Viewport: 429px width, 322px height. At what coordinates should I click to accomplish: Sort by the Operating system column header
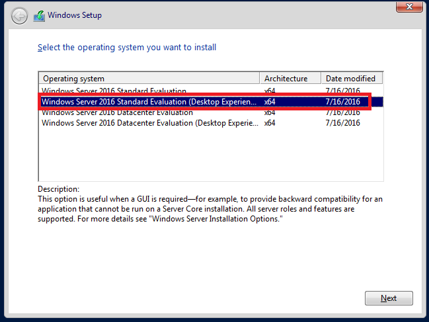tap(149, 79)
